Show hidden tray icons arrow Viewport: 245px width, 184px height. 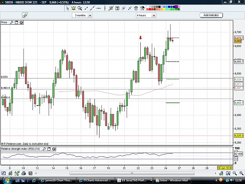[x=216, y=180]
